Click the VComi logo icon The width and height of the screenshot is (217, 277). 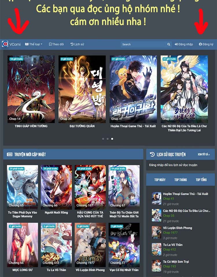coord(5,44)
